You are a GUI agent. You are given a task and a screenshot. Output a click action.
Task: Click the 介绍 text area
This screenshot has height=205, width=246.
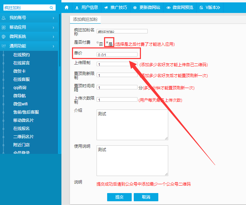click(132, 125)
